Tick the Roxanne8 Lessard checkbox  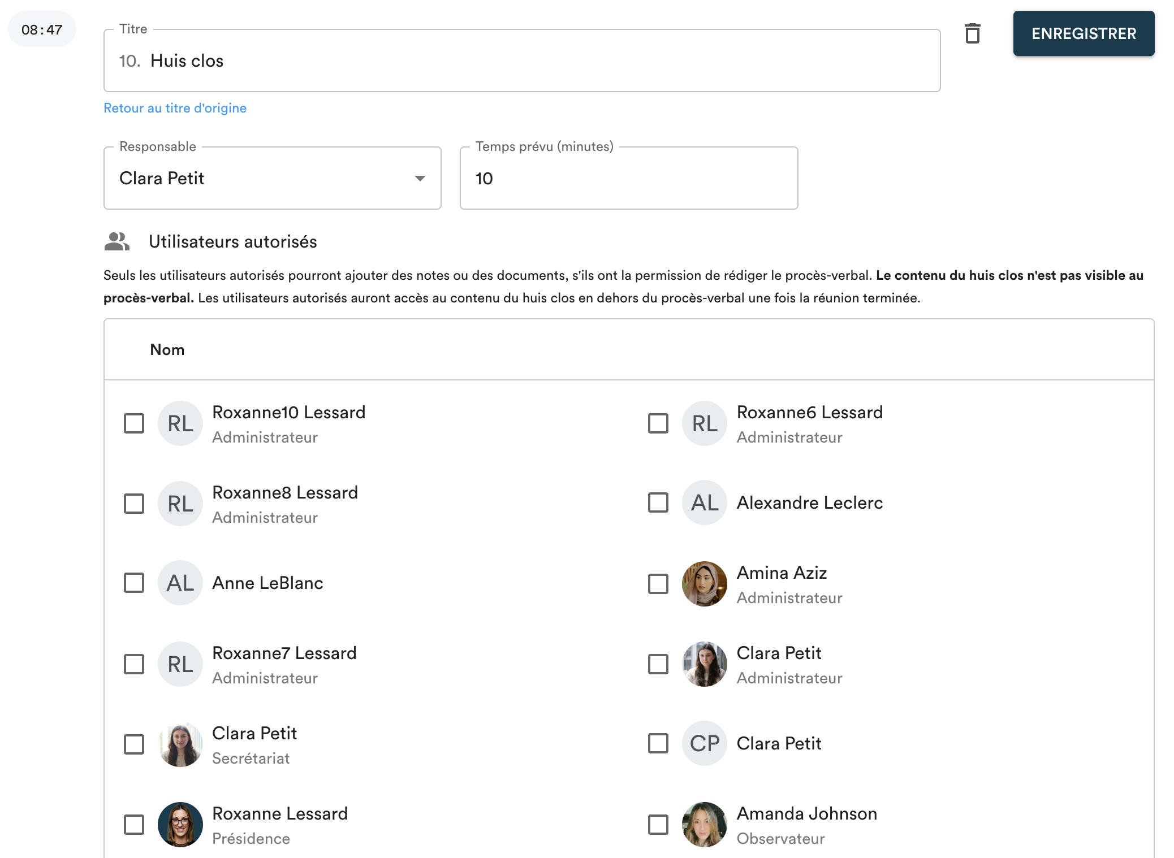click(134, 504)
